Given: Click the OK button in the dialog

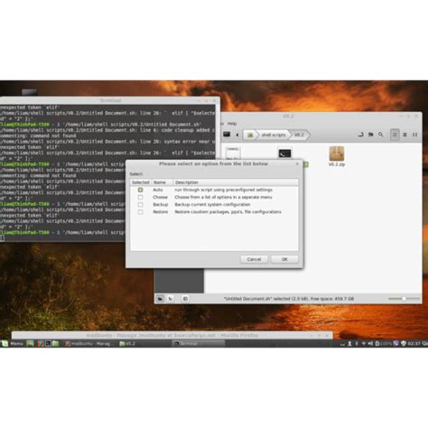Looking at the screenshot, I should click(284, 259).
